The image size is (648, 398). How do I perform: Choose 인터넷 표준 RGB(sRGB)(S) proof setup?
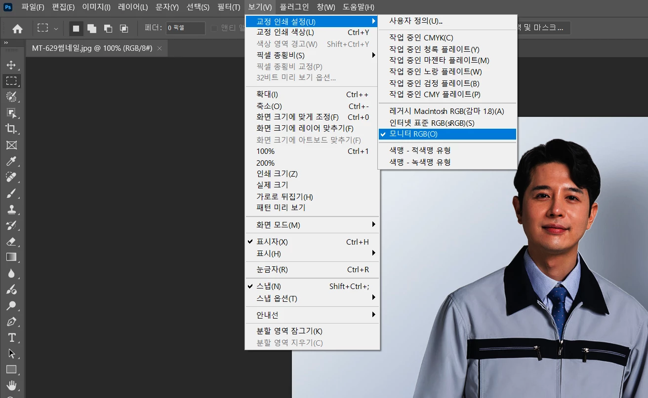(x=447, y=123)
